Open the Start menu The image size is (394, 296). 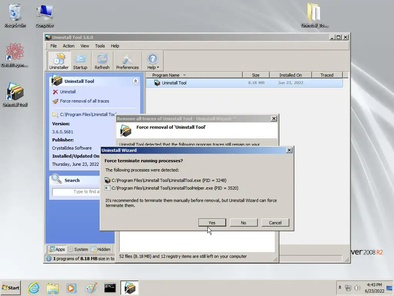point(10,288)
